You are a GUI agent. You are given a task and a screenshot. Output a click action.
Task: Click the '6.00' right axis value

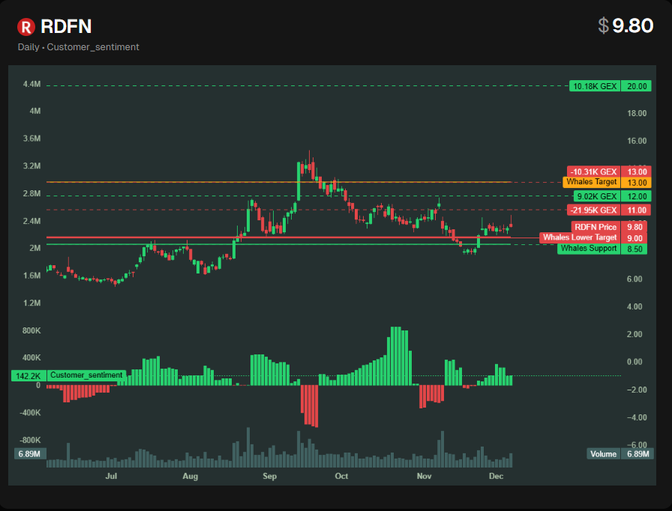pyautogui.click(x=634, y=279)
